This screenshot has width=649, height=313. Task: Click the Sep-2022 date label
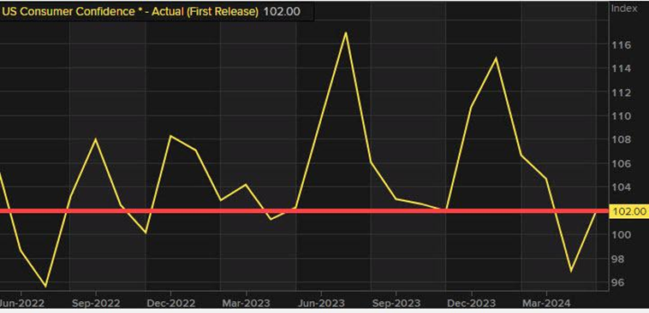tap(96, 303)
